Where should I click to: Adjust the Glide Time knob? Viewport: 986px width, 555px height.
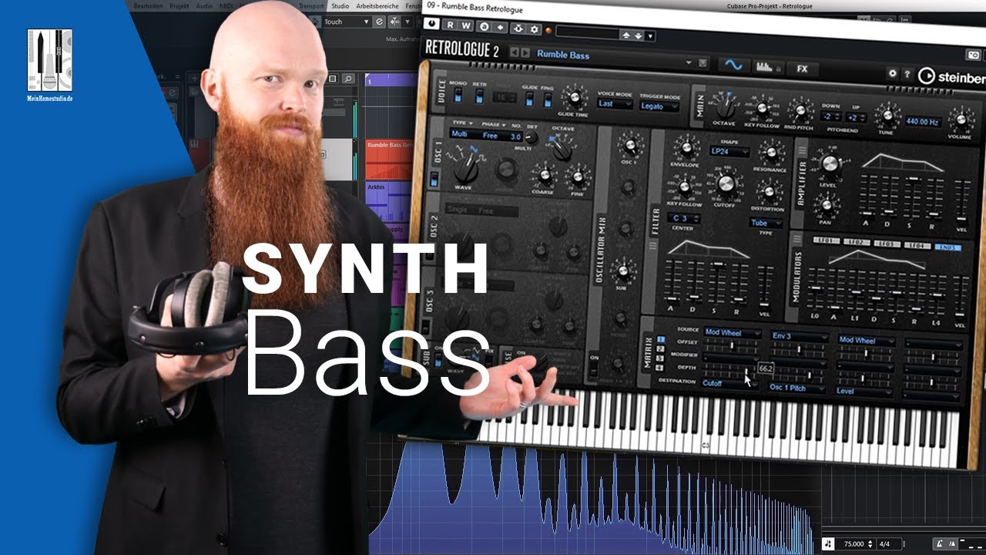[x=574, y=99]
